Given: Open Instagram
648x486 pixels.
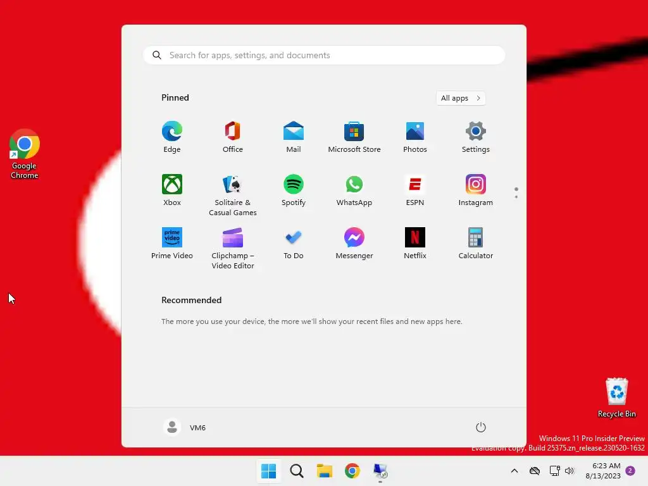Looking at the screenshot, I should pos(476,190).
